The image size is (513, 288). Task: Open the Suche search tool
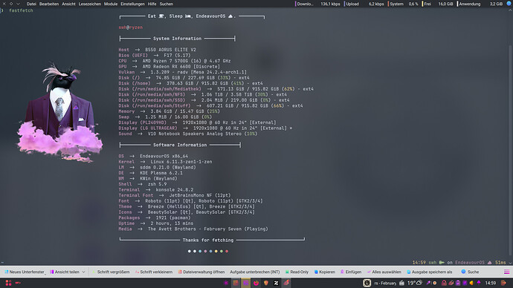pos(470,272)
